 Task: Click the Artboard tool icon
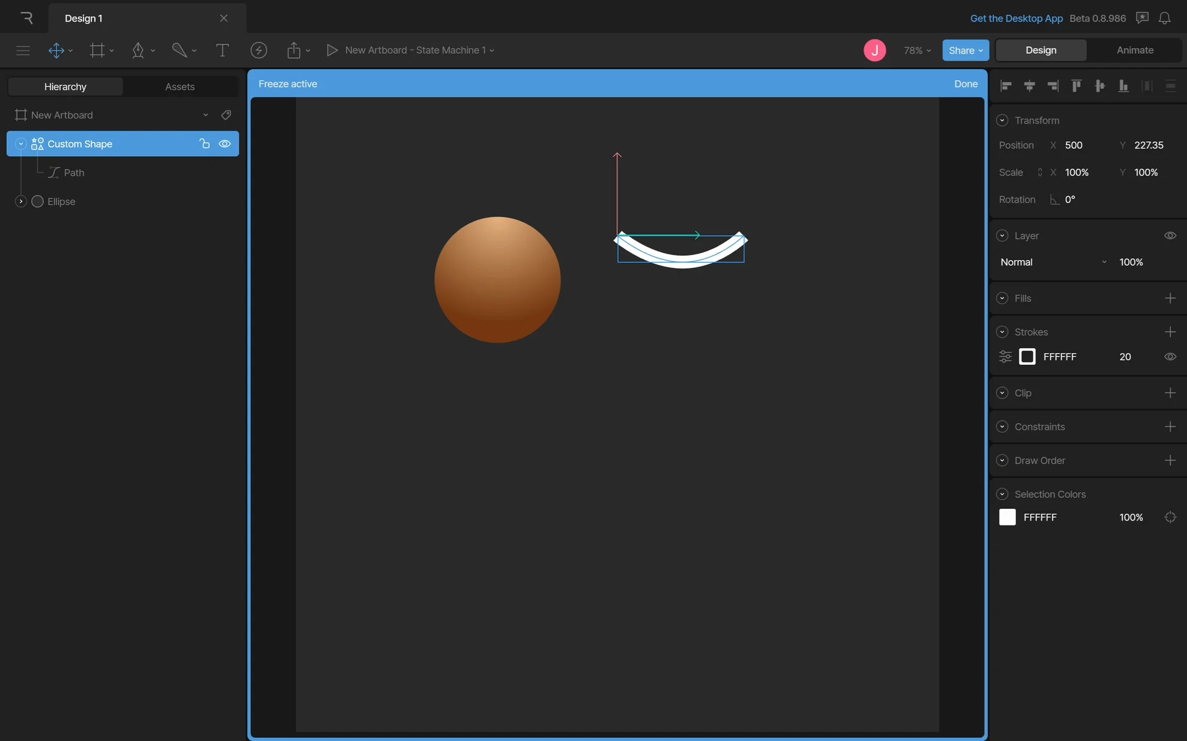97,51
